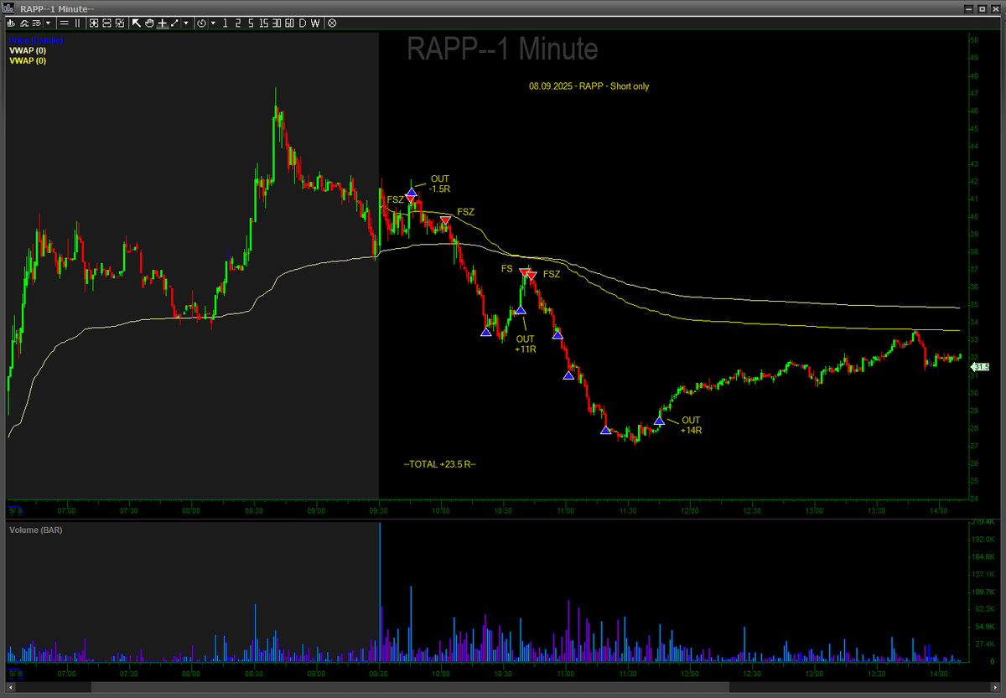Click the Price (Candle) legend label

tap(35, 39)
